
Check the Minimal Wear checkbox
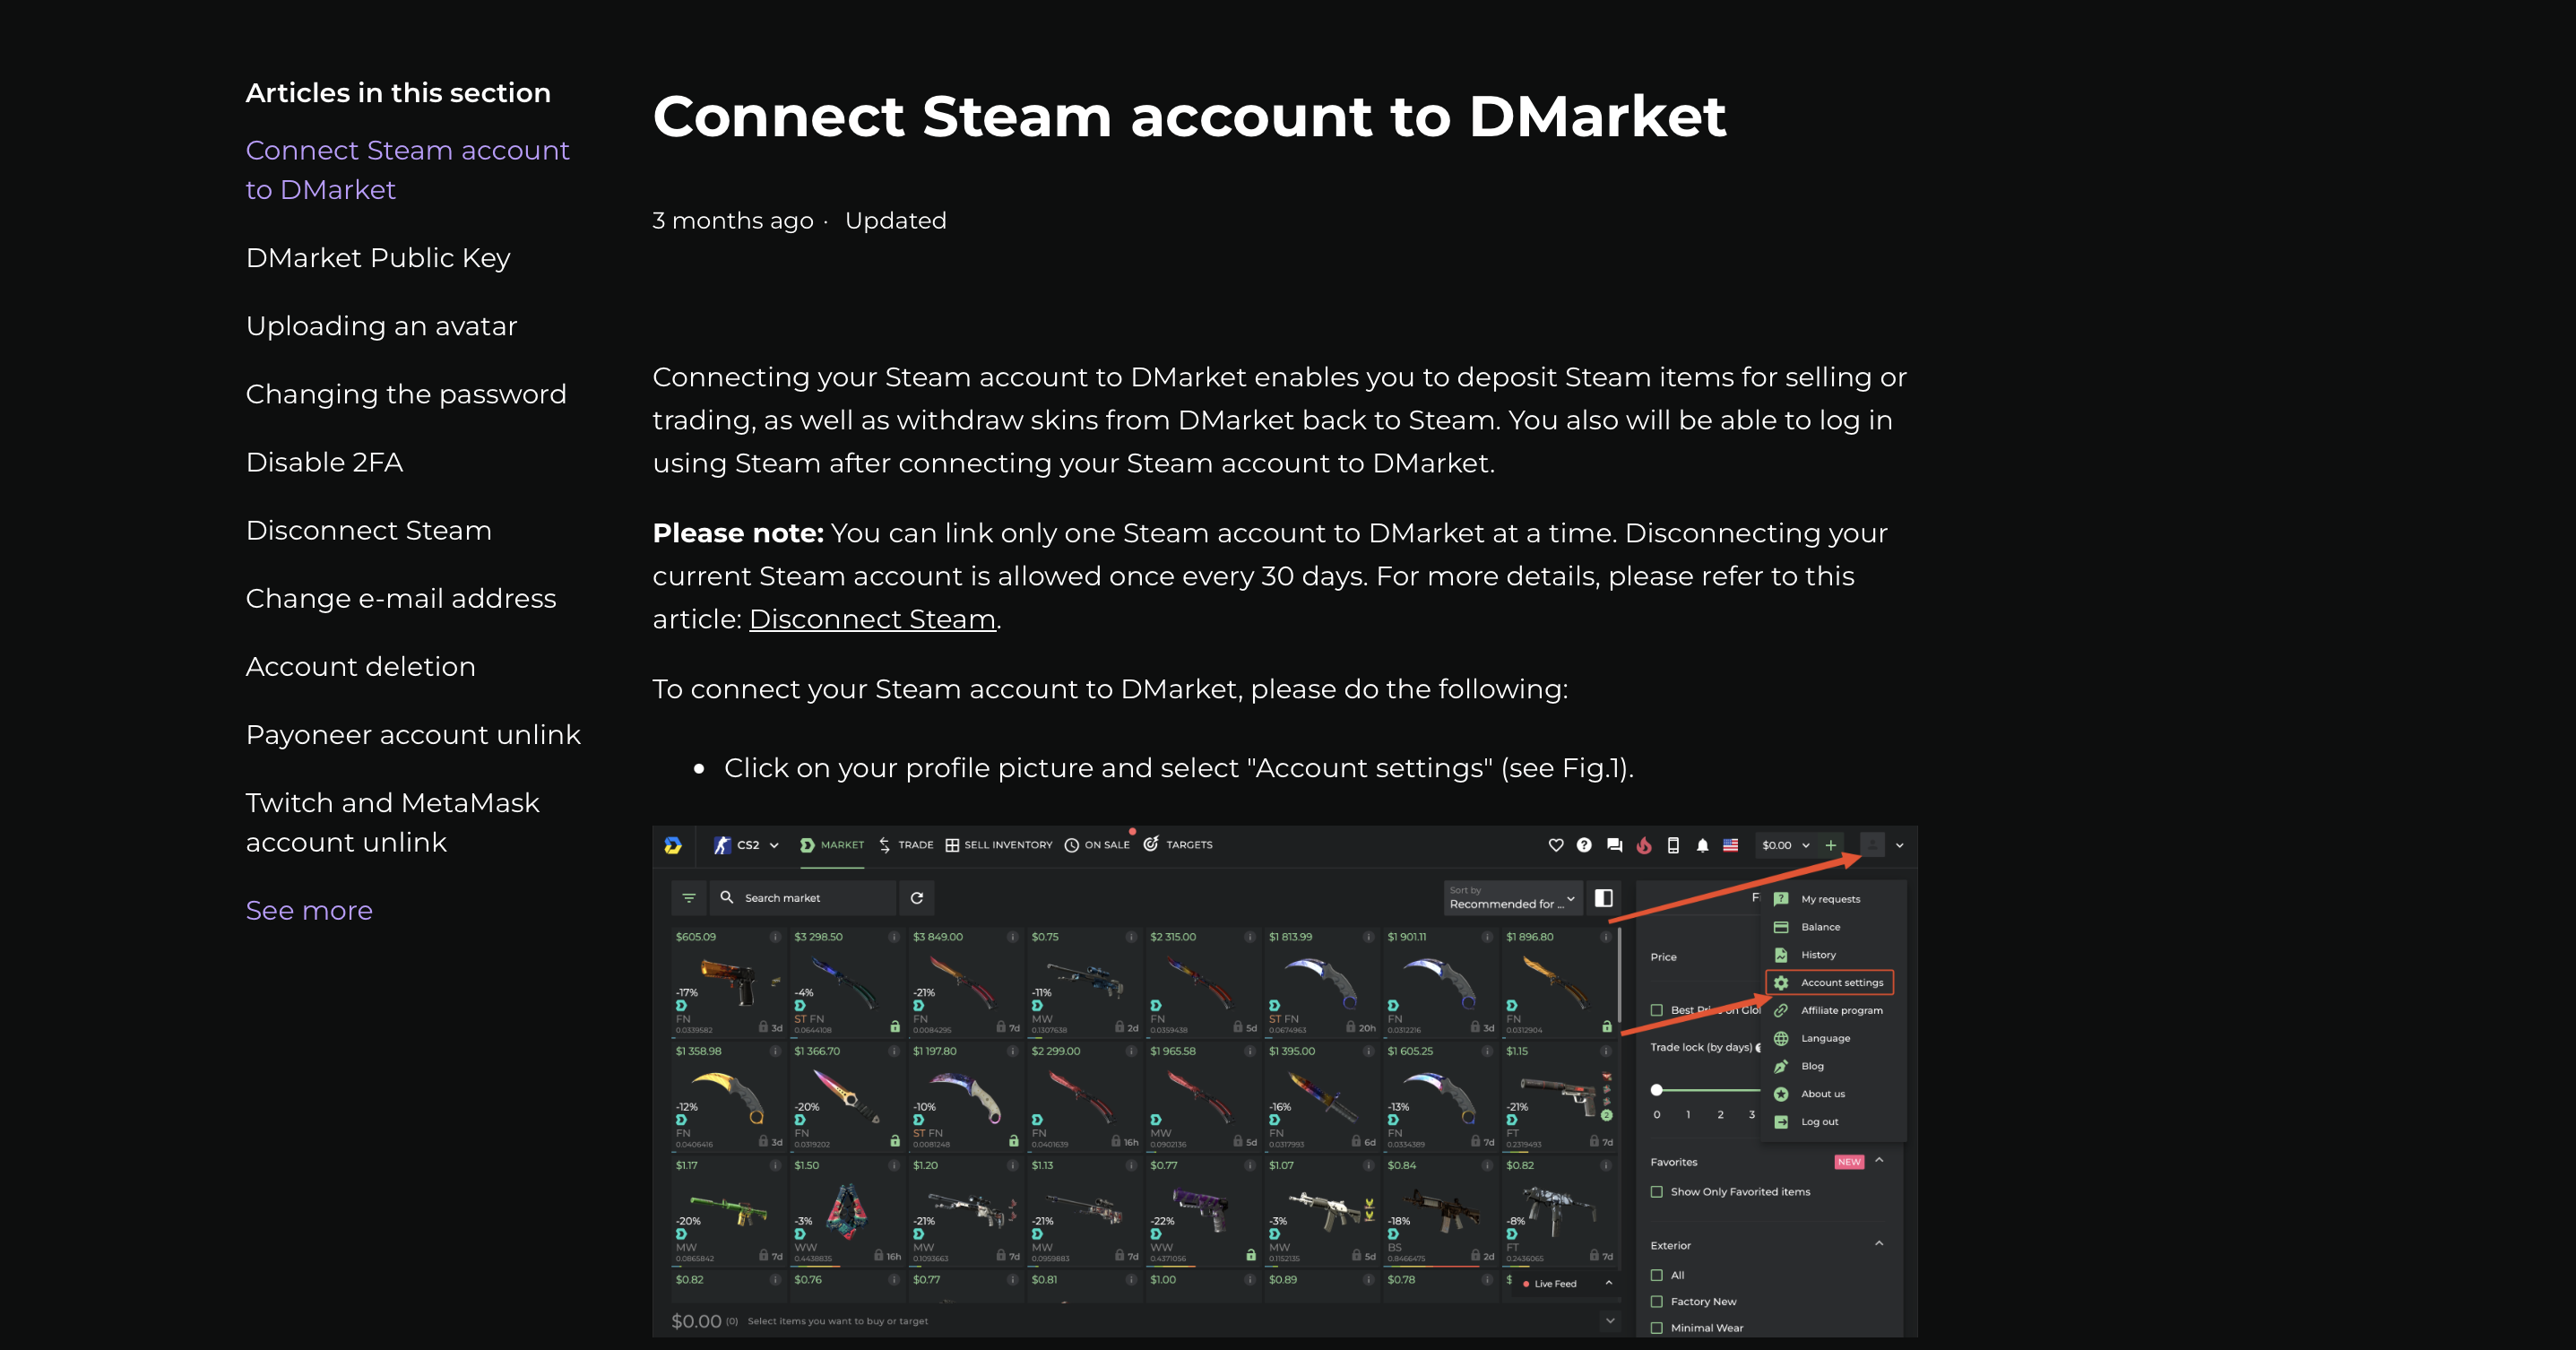tap(1657, 1328)
